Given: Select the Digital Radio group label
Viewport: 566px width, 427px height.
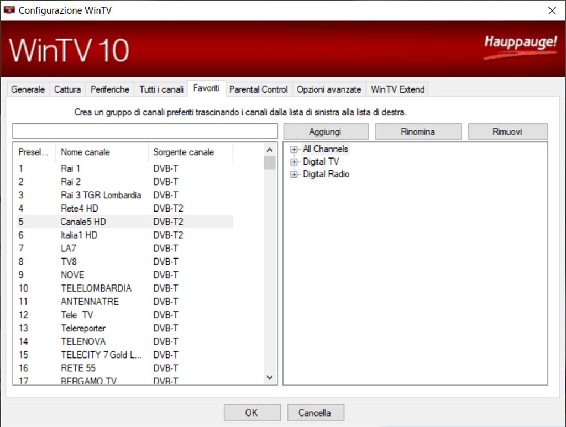Looking at the screenshot, I should [326, 174].
